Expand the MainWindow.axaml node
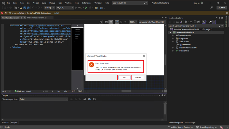This screenshot has height=129, width=229. point(173,48)
